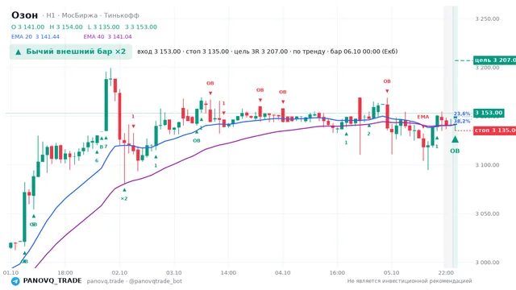Click the Telegram icon beside PANOVQ_TRADE
516x290 pixels.
point(15,281)
